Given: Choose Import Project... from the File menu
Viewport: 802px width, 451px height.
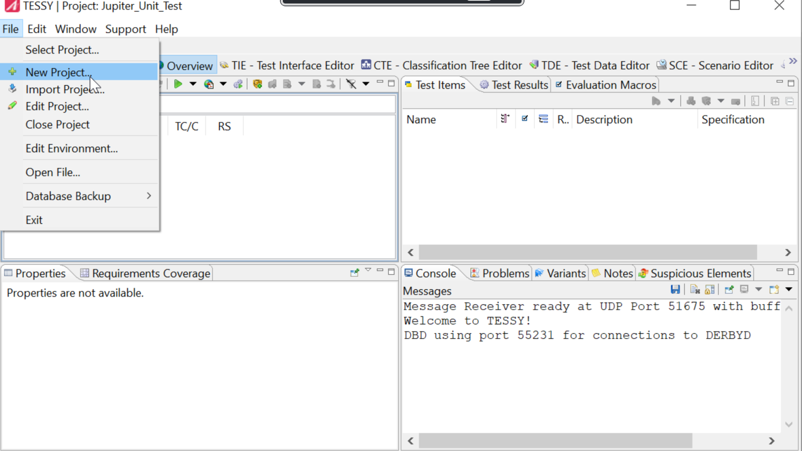Looking at the screenshot, I should tap(79, 89).
